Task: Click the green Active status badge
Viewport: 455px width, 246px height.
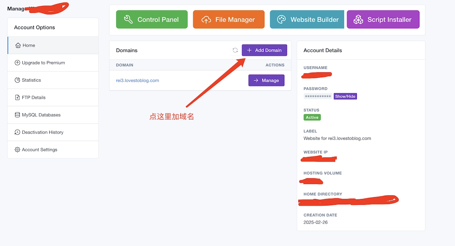Action: [x=312, y=117]
